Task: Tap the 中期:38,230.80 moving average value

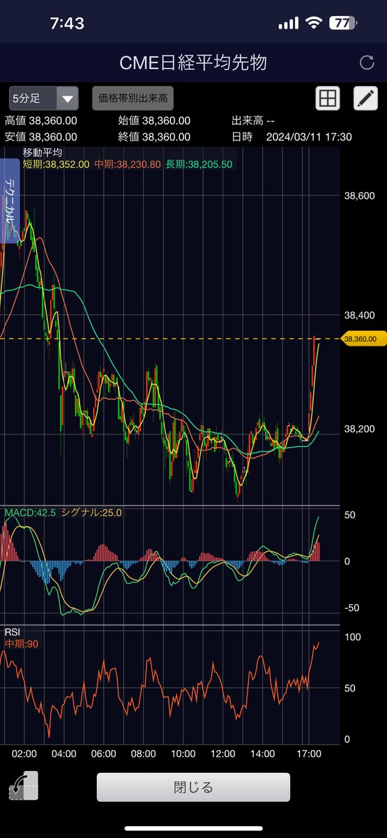Action: pyautogui.click(x=128, y=164)
